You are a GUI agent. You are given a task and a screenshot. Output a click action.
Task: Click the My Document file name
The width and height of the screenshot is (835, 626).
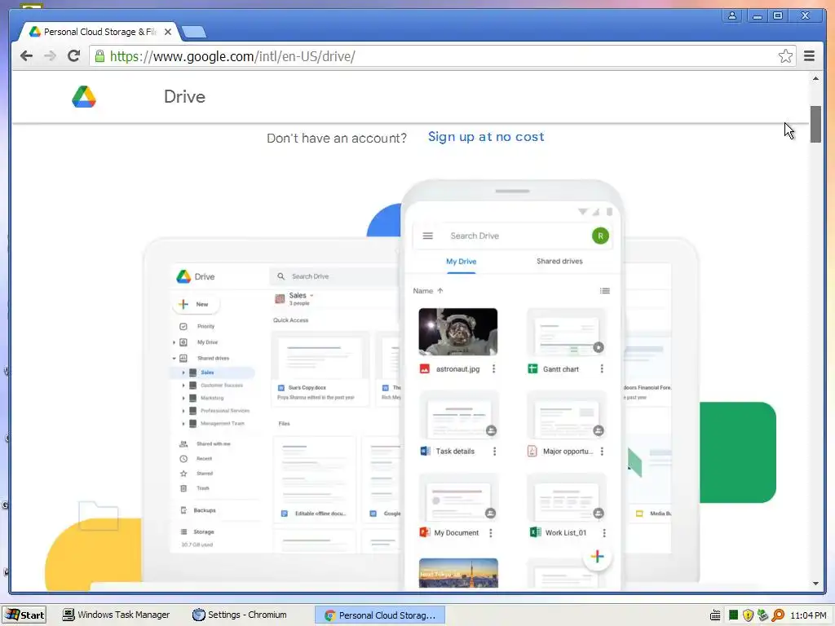(457, 533)
